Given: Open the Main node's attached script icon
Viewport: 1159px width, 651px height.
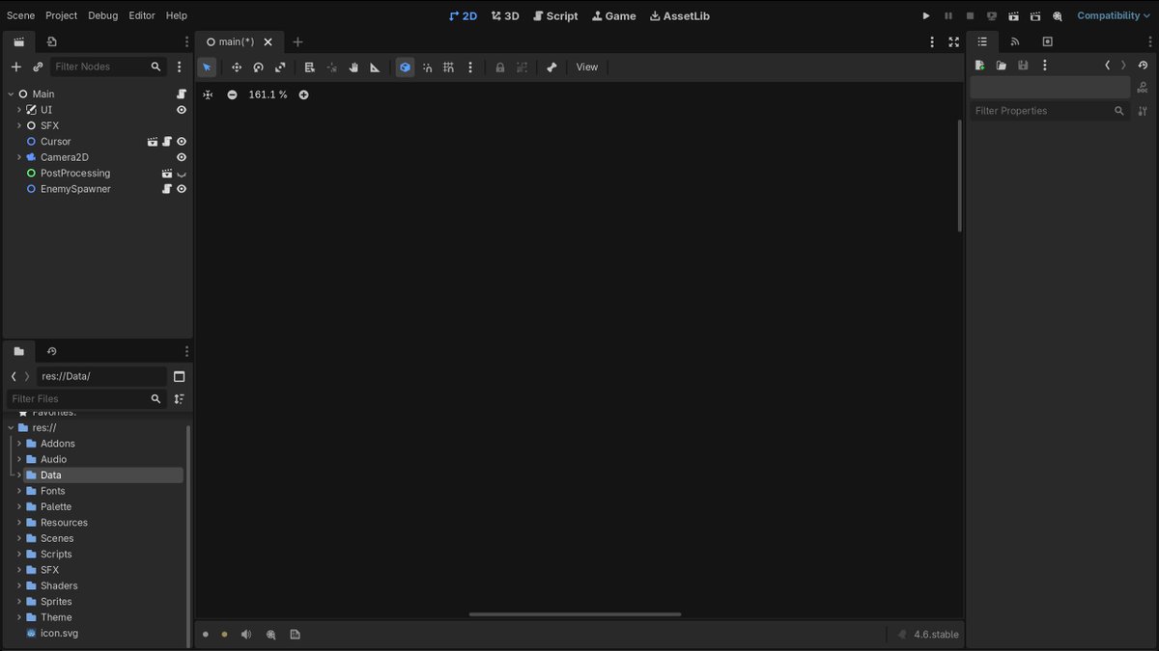Looking at the screenshot, I should pos(181,94).
